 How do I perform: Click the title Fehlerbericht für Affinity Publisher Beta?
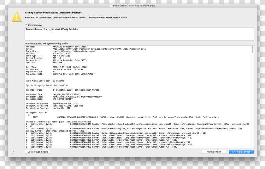point(134,6)
